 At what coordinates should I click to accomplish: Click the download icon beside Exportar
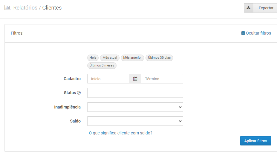(x=248, y=8)
